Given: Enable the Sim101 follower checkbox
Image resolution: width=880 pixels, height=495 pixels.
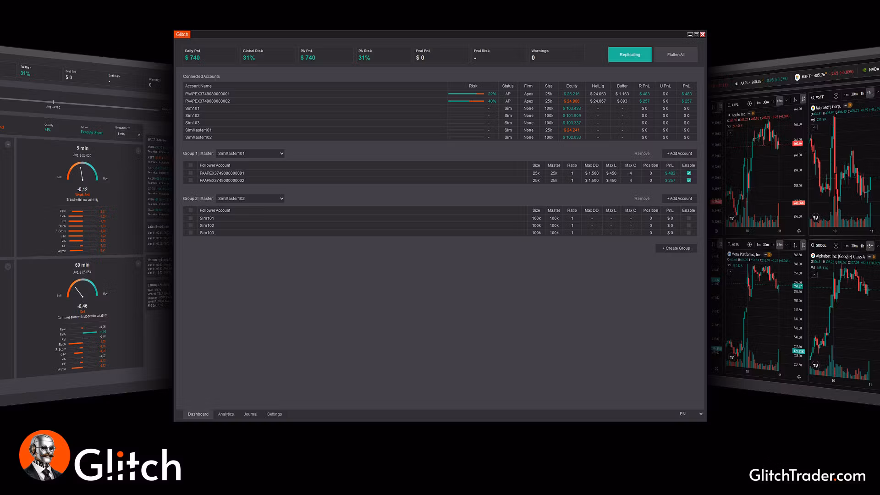Looking at the screenshot, I should (688, 218).
